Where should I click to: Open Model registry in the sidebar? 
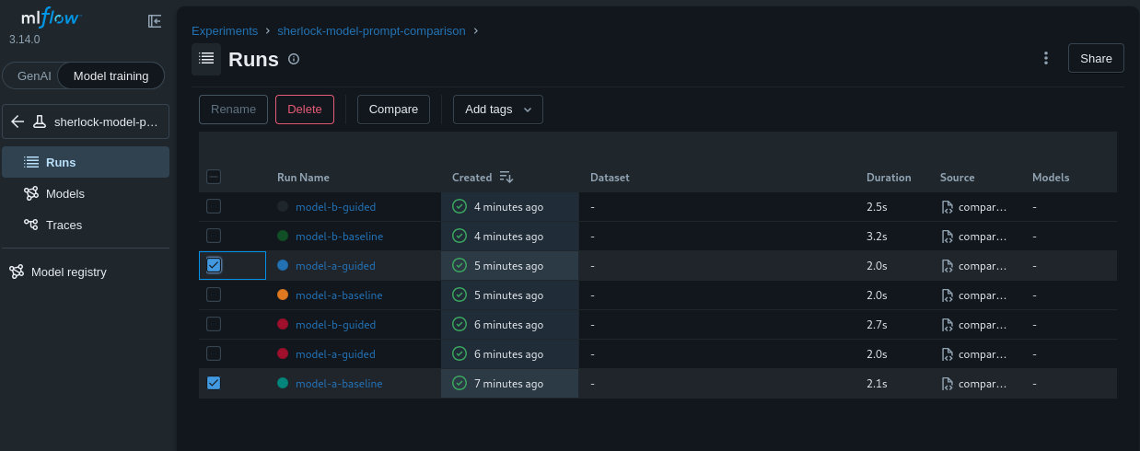click(86, 272)
